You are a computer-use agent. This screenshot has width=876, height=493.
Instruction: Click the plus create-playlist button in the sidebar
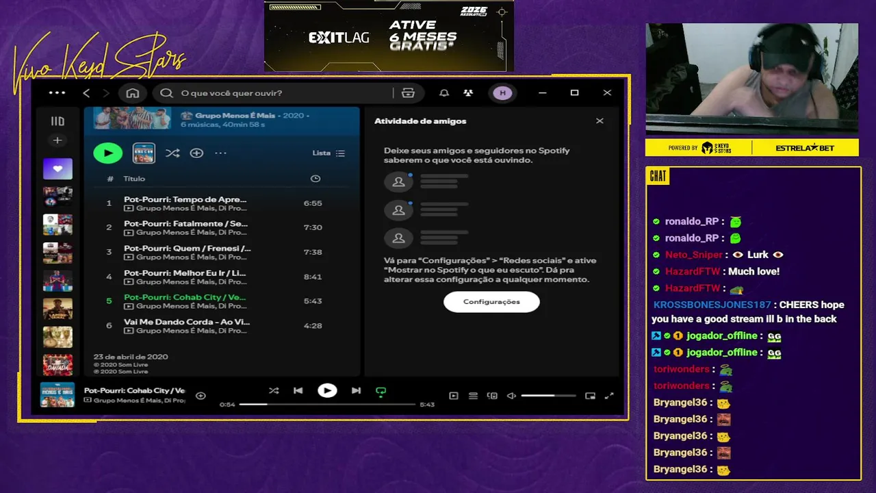[x=57, y=140]
